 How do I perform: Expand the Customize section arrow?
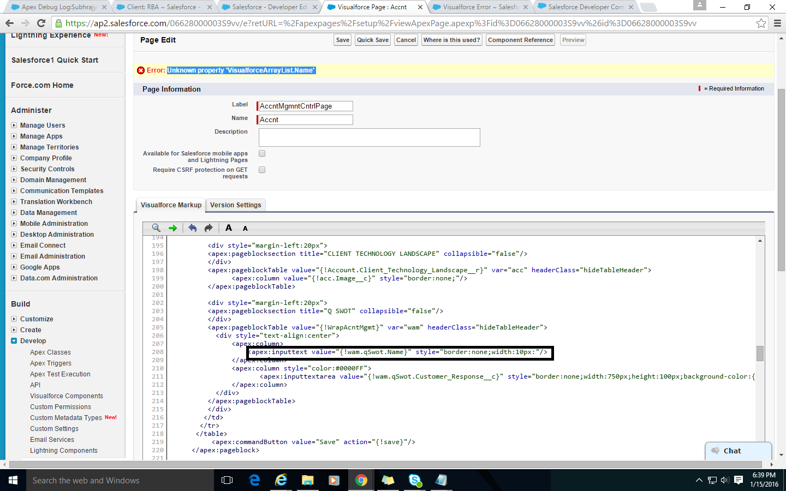click(x=14, y=319)
